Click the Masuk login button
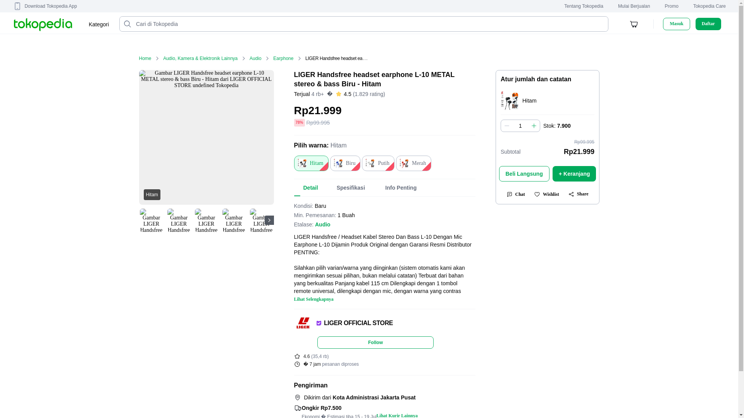This screenshot has width=744, height=418. (677, 24)
